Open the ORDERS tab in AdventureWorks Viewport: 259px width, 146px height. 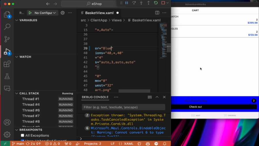point(230,115)
